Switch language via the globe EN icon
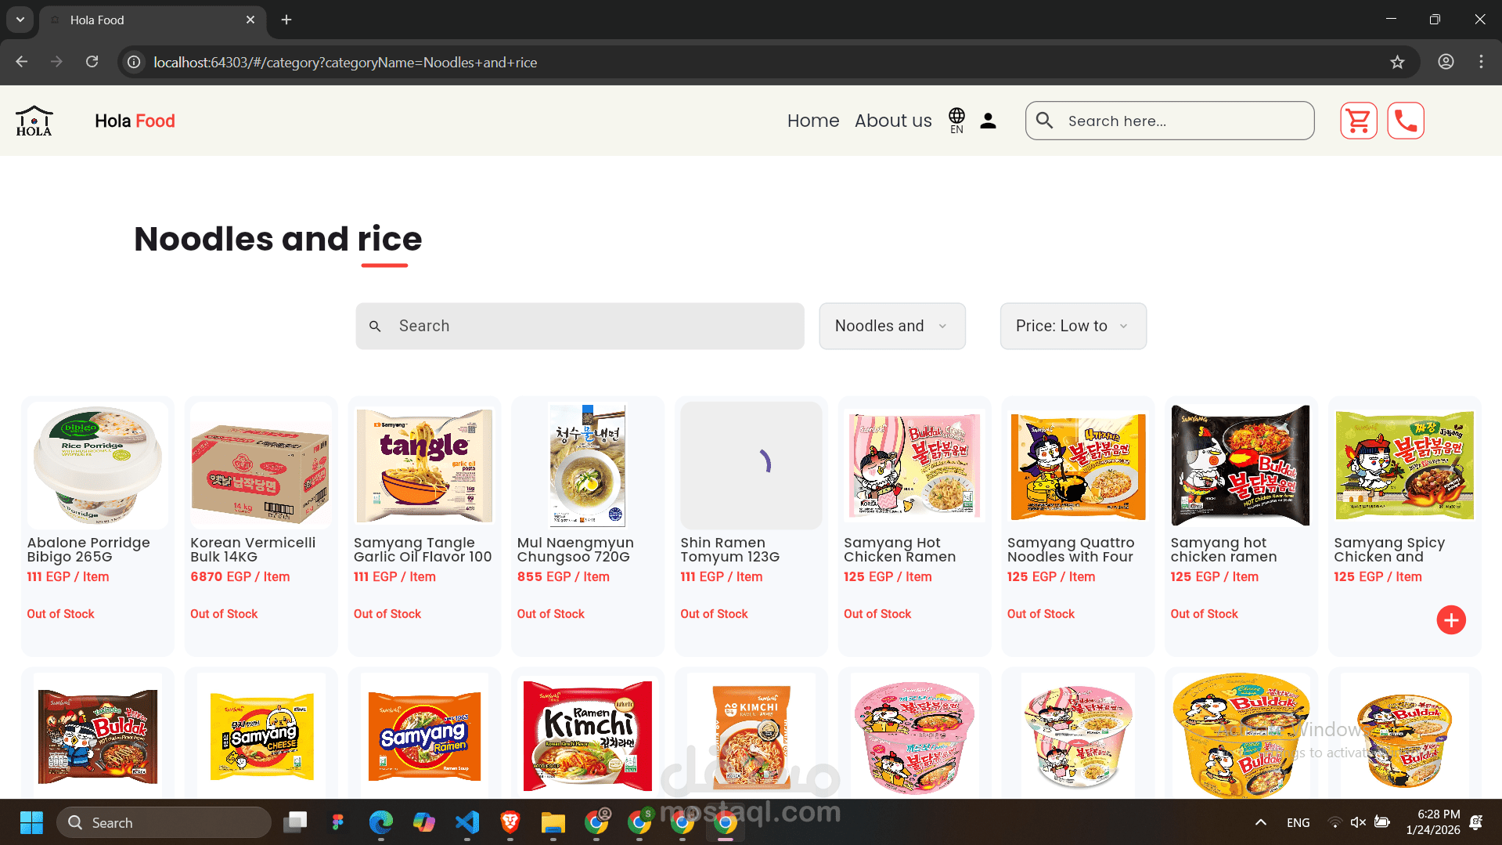Screen dimensions: 1502x845 pos(956,121)
